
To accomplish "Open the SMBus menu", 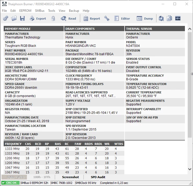I will [40, 11].
